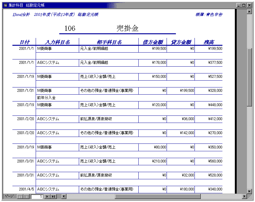The height and width of the screenshot is (202, 255).
Task: Select the page number input box
Action: click(x=37, y=196)
